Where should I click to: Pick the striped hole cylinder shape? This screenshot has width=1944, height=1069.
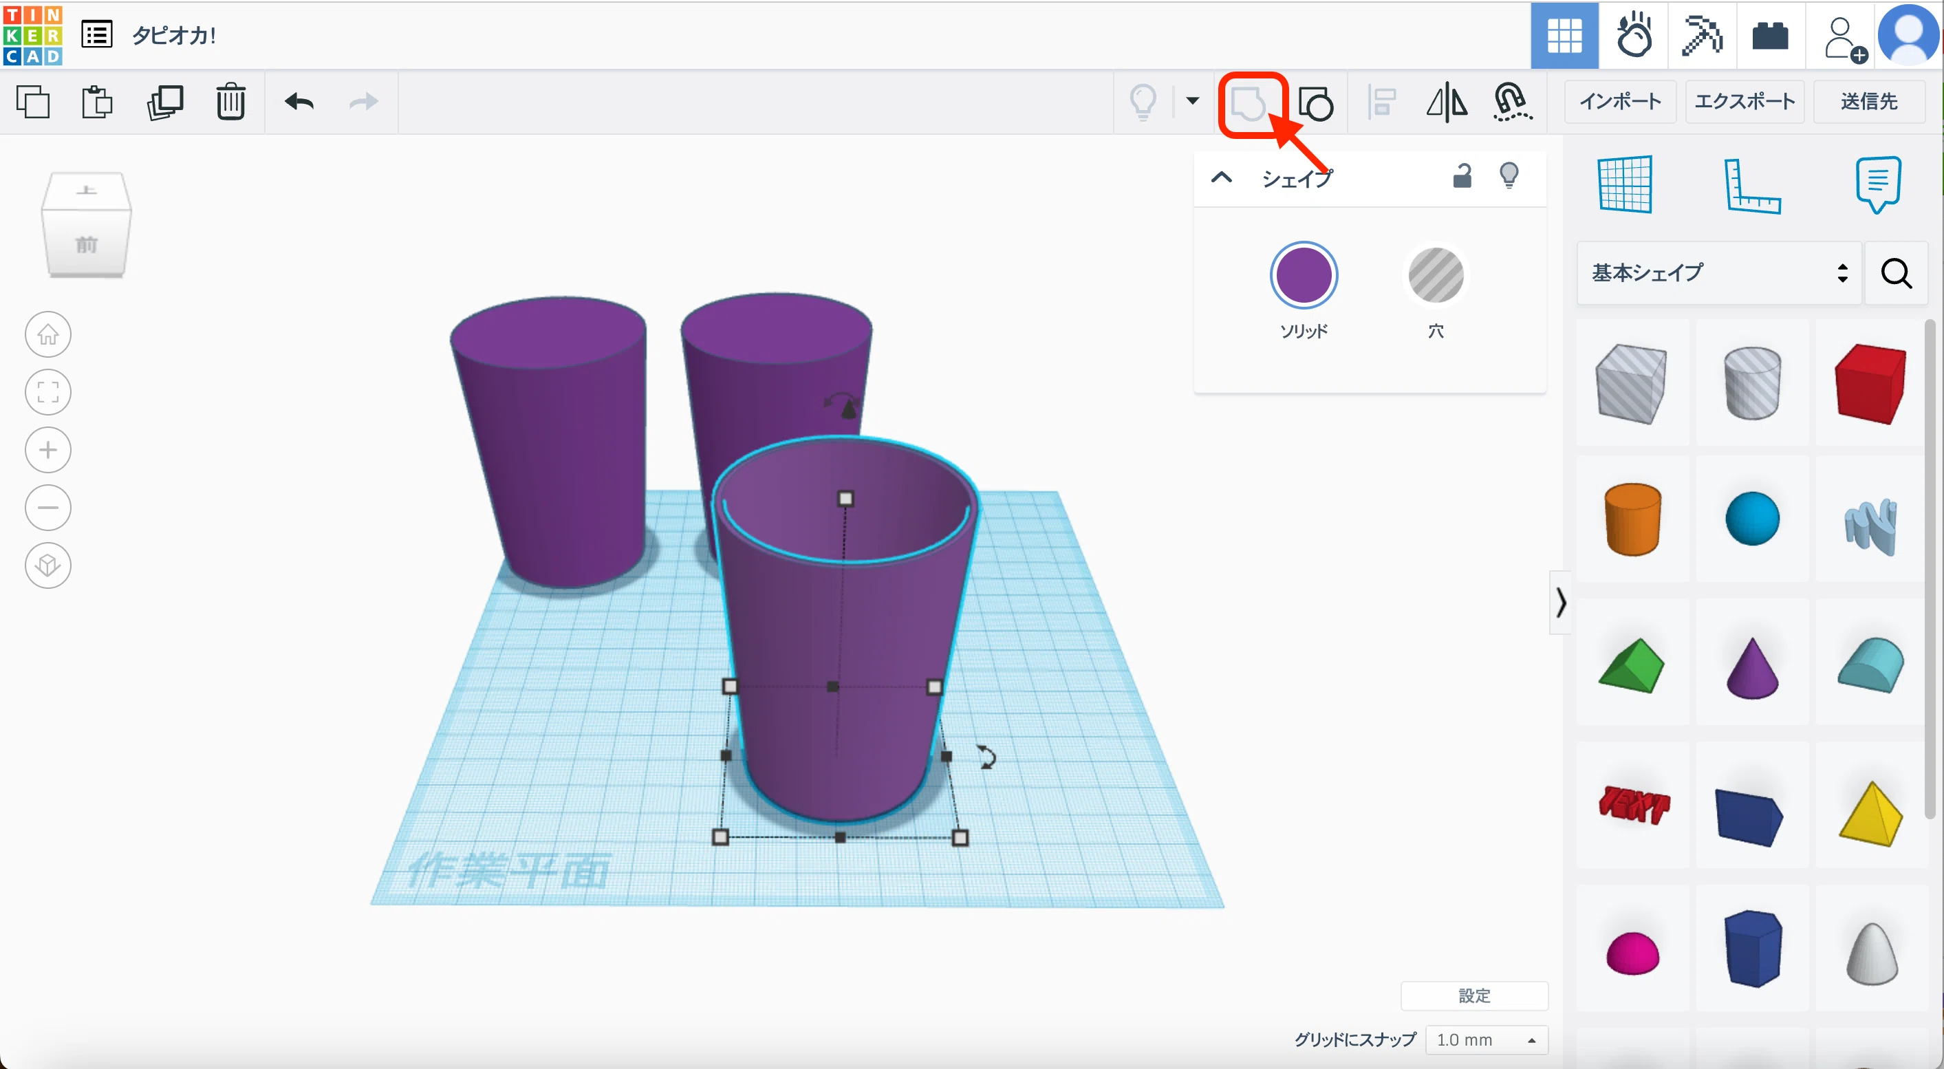click(1752, 383)
